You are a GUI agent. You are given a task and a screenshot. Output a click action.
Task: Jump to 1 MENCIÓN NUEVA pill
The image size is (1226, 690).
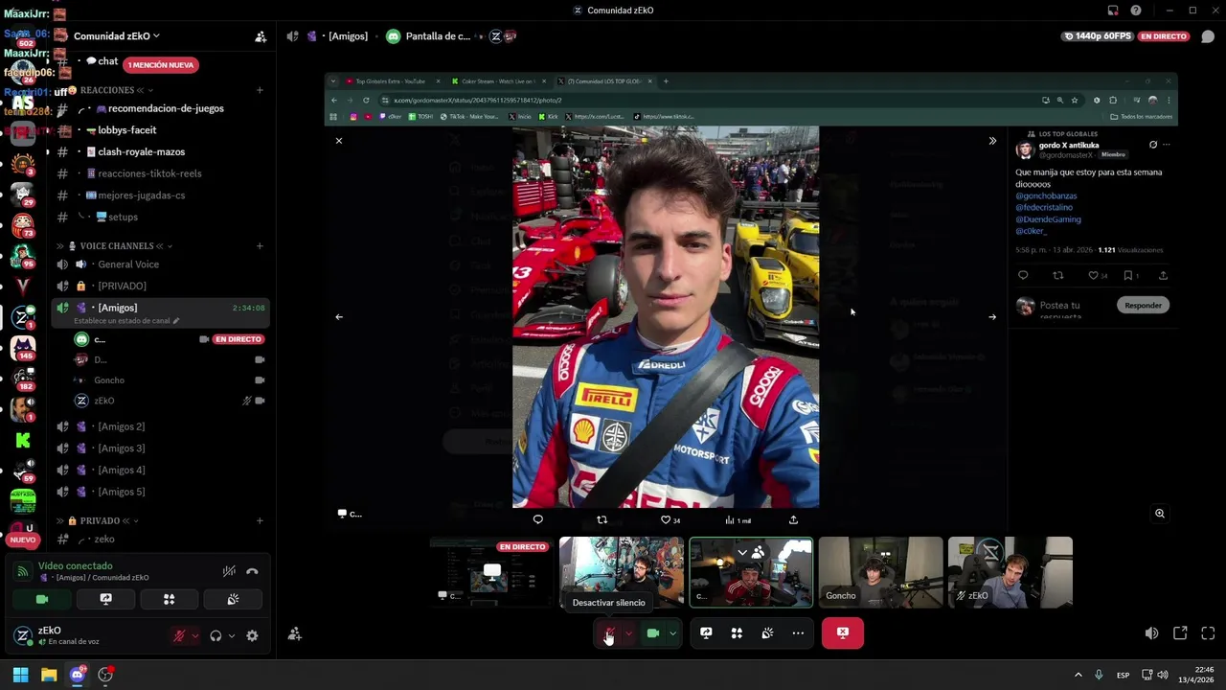click(x=161, y=65)
